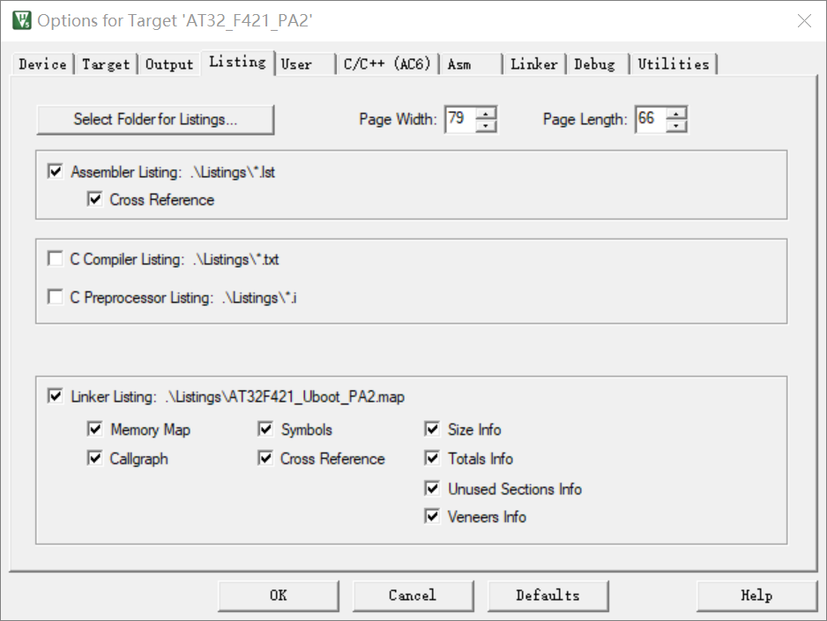Toggle the Linker Listing checkbox
This screenshot has height=621, width=827.
click(x=55, y=396)
